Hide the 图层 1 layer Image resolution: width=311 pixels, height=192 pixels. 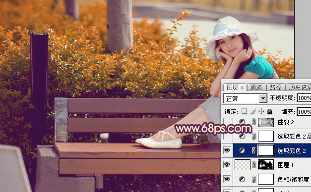(x=227, y=165)
